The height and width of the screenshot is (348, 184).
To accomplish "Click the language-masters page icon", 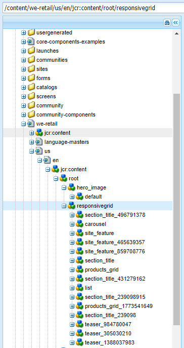I will 39,142.
